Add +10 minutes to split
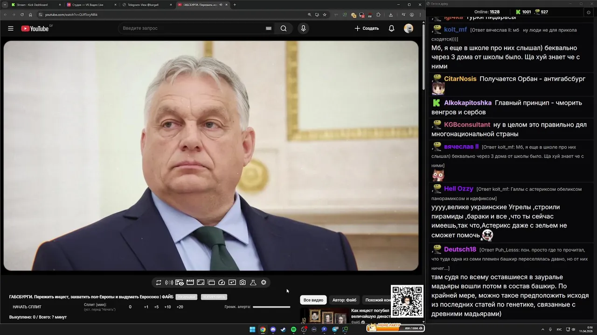The width and height of the screenshot is (597, 335). coord(167,307)
